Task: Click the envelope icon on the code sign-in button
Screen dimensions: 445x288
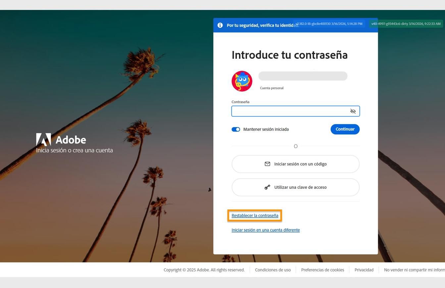Action: (268, 164)
